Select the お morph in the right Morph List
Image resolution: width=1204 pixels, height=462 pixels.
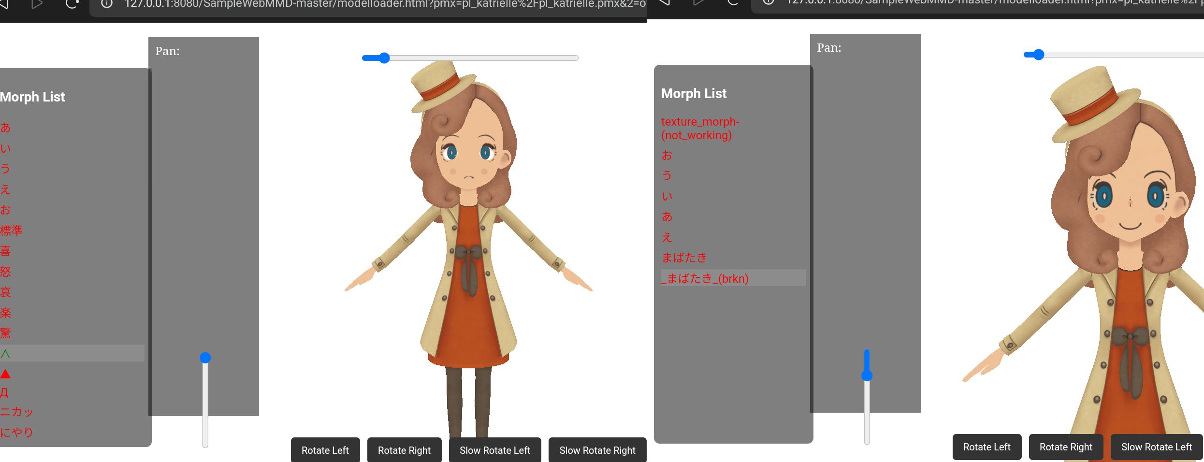click(667, 155)
